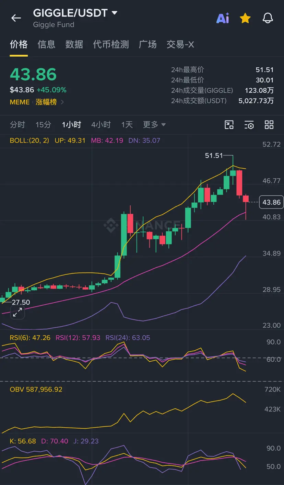Open the 代币检测 tab
The image size is (284, 485).
click(111, 44)
